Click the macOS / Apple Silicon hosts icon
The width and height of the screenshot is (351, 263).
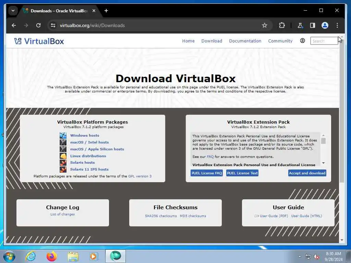pos(63,149)
